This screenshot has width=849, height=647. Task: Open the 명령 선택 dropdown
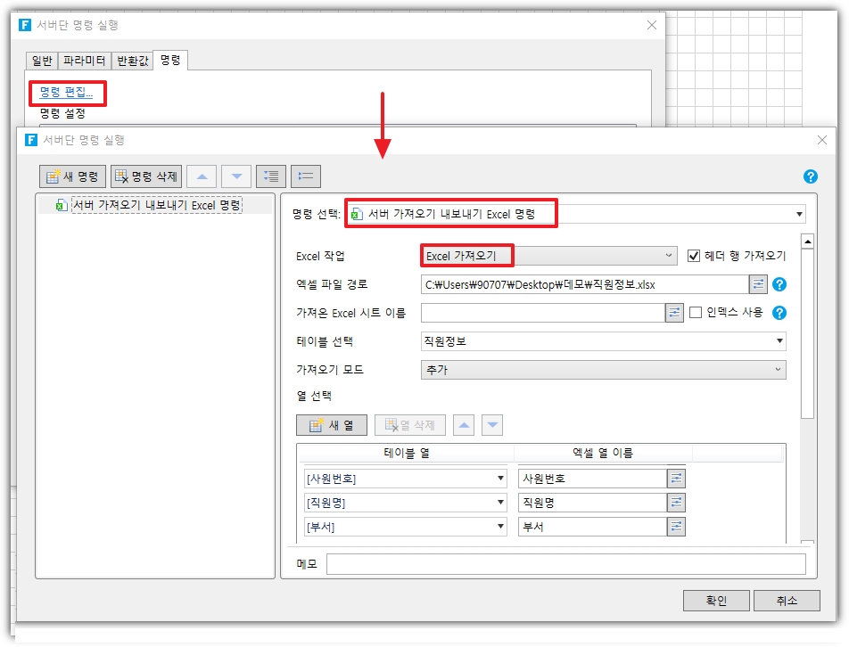pos(575,214)
